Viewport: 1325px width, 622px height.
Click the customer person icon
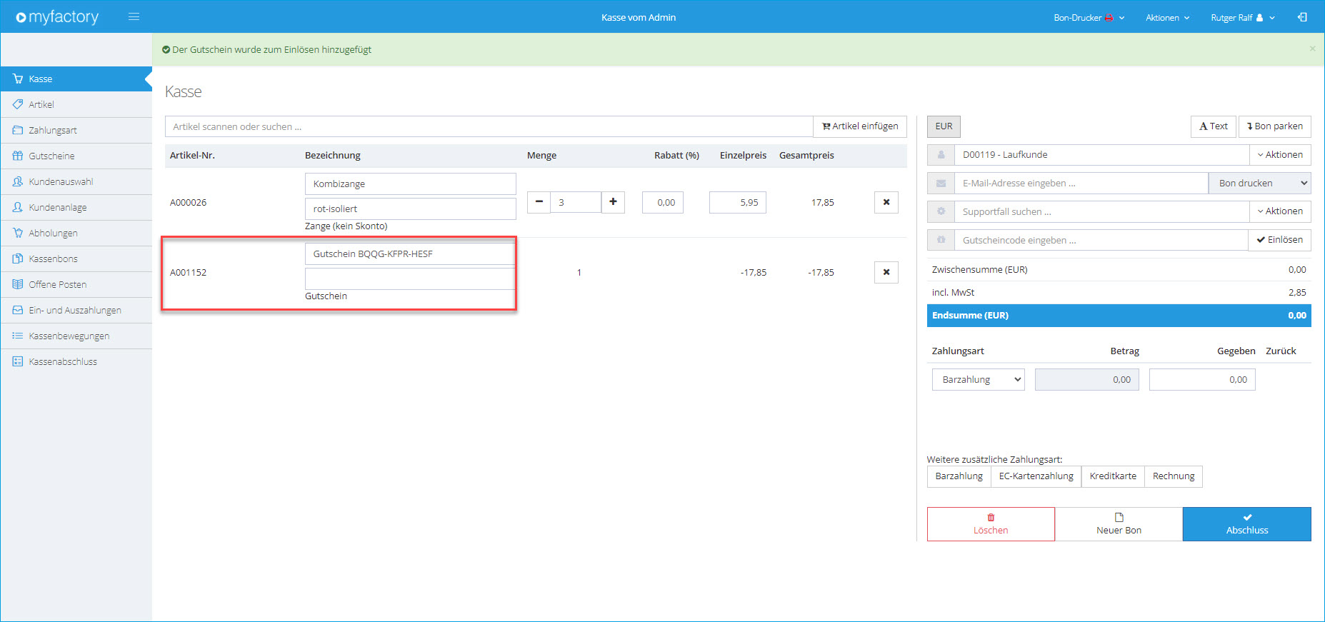(x=941, y=155)
